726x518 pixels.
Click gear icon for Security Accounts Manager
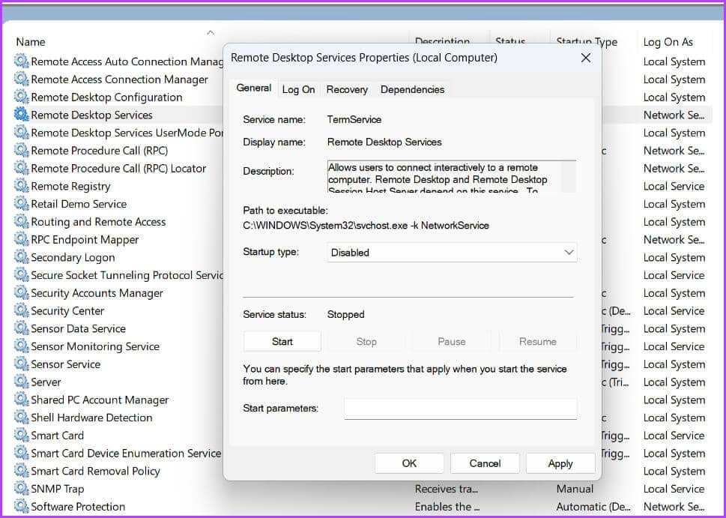[x=21, y=293]
